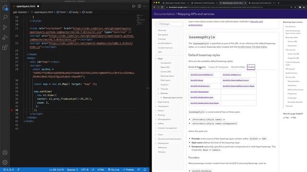Open the browser extensions puzzle icon
This screenshot has height=172, width=307.
click(300, 7)
